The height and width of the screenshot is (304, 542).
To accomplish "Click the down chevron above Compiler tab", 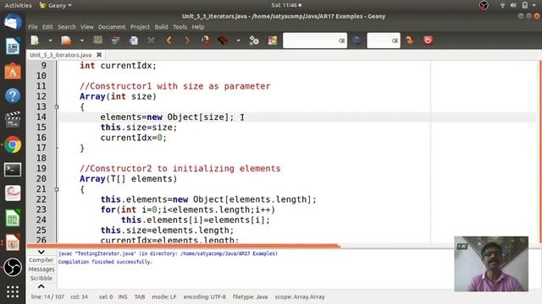I will (x=41, y=252).
